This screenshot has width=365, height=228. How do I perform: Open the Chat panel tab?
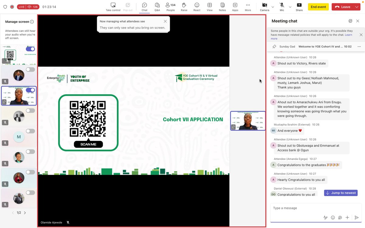[144, 7]
